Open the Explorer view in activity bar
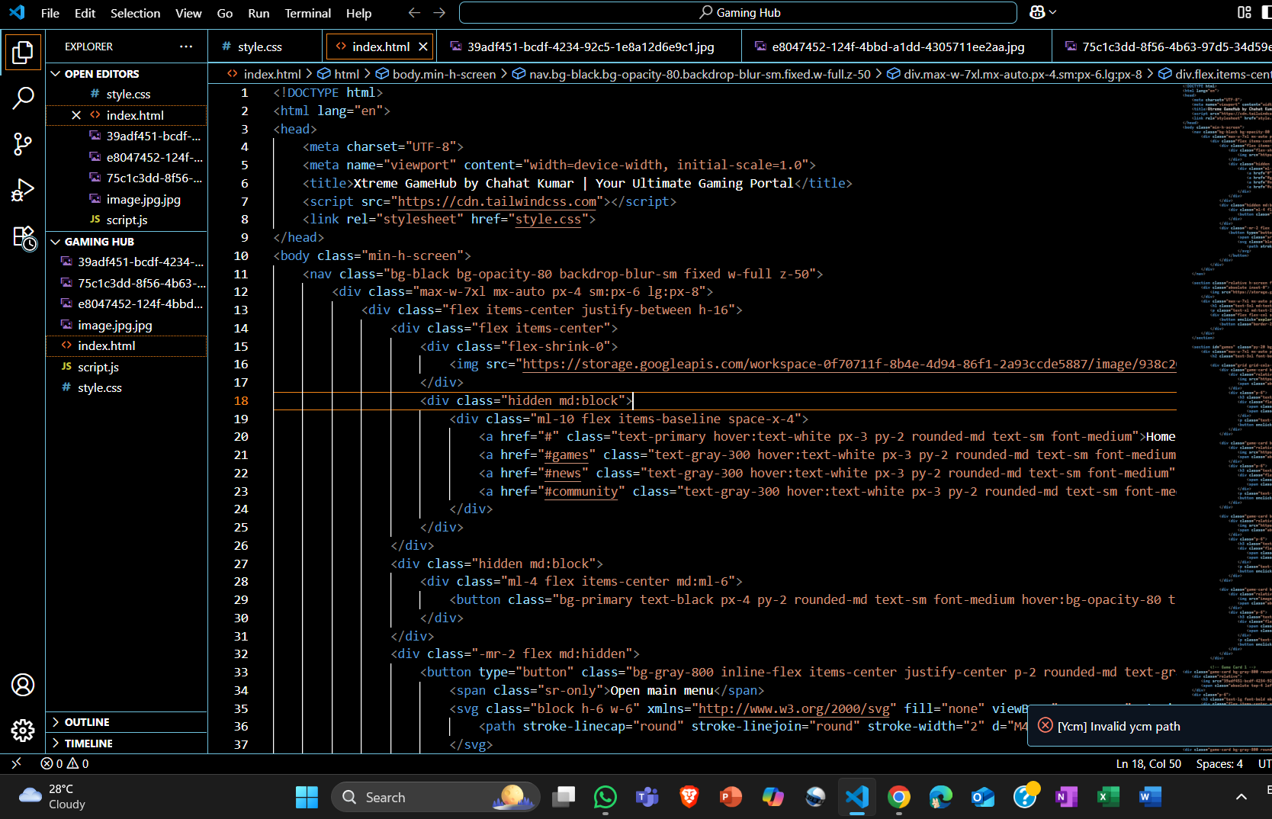This screenshot has width=1272, height=819. pyautogui.click(x=23, y=53)
